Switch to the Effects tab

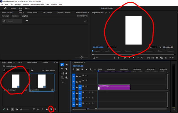pos(20,62)
